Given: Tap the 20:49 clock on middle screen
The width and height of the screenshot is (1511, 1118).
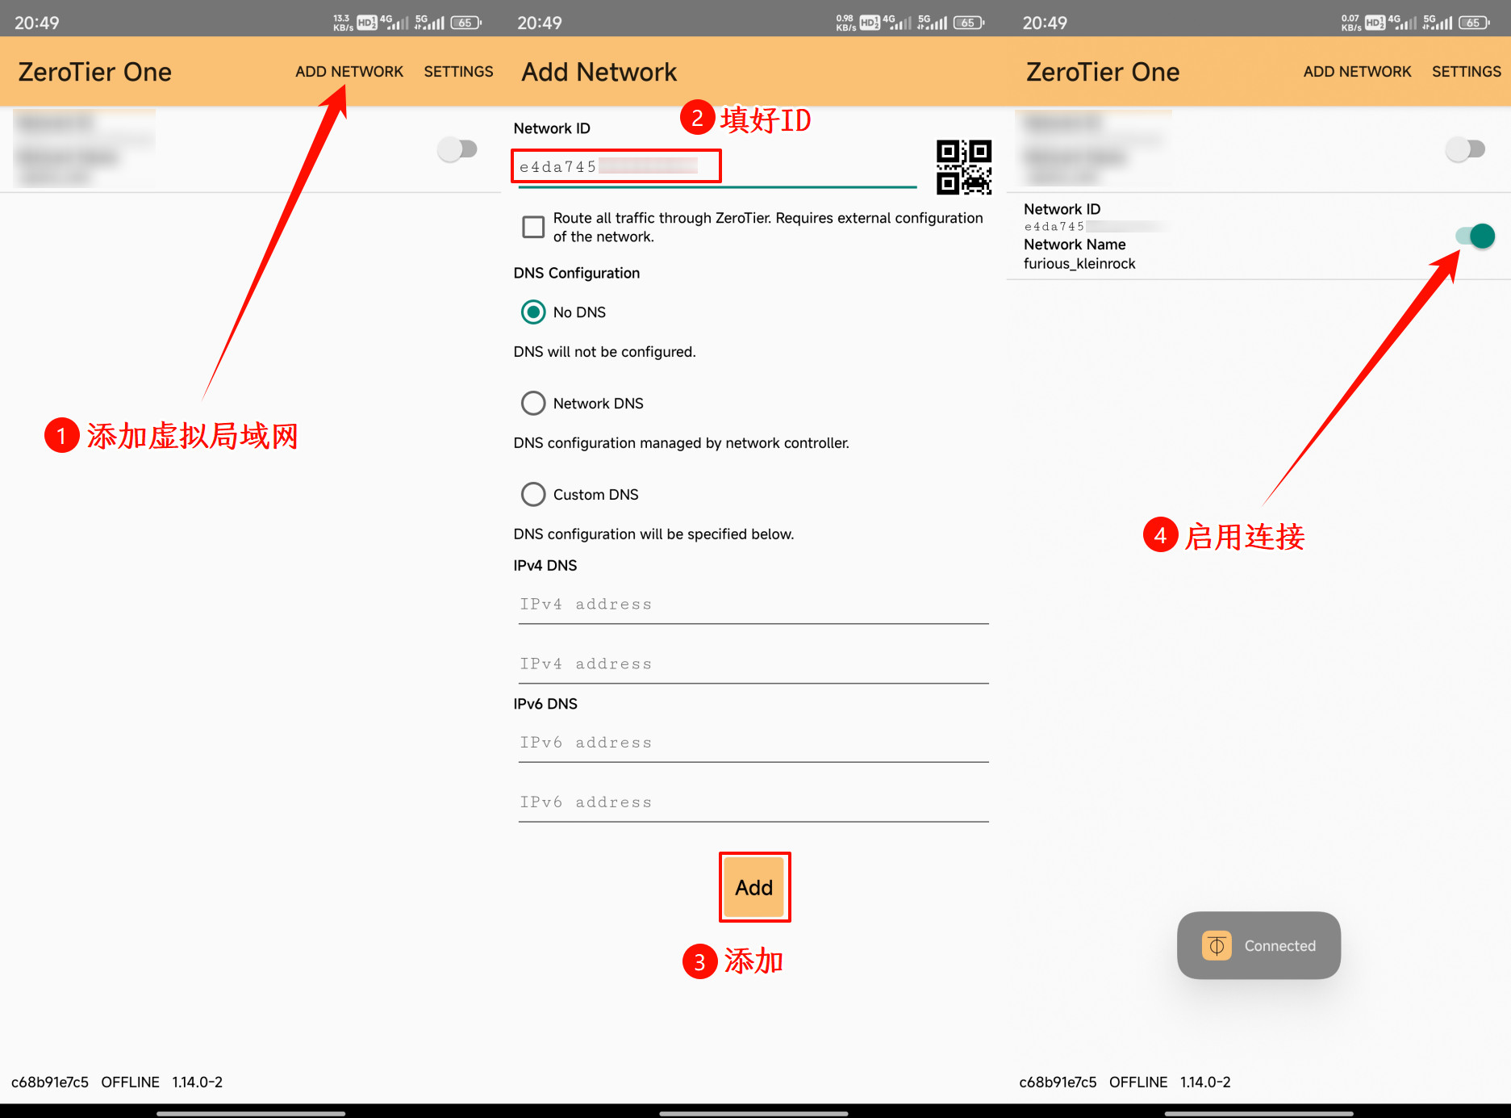Looking at the screenshot, I should 540,23.
